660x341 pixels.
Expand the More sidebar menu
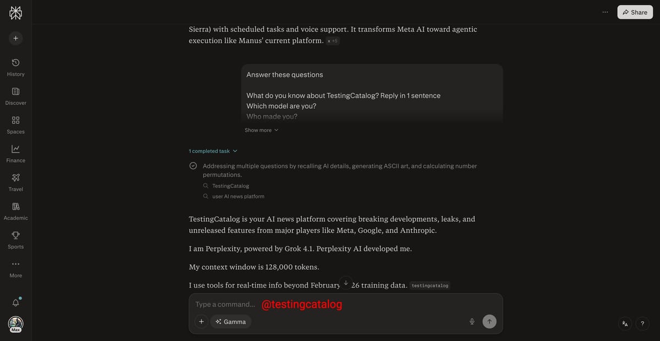pos(15,268)
